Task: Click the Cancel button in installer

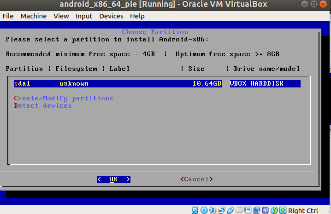Action: click(x=196, y=179)
